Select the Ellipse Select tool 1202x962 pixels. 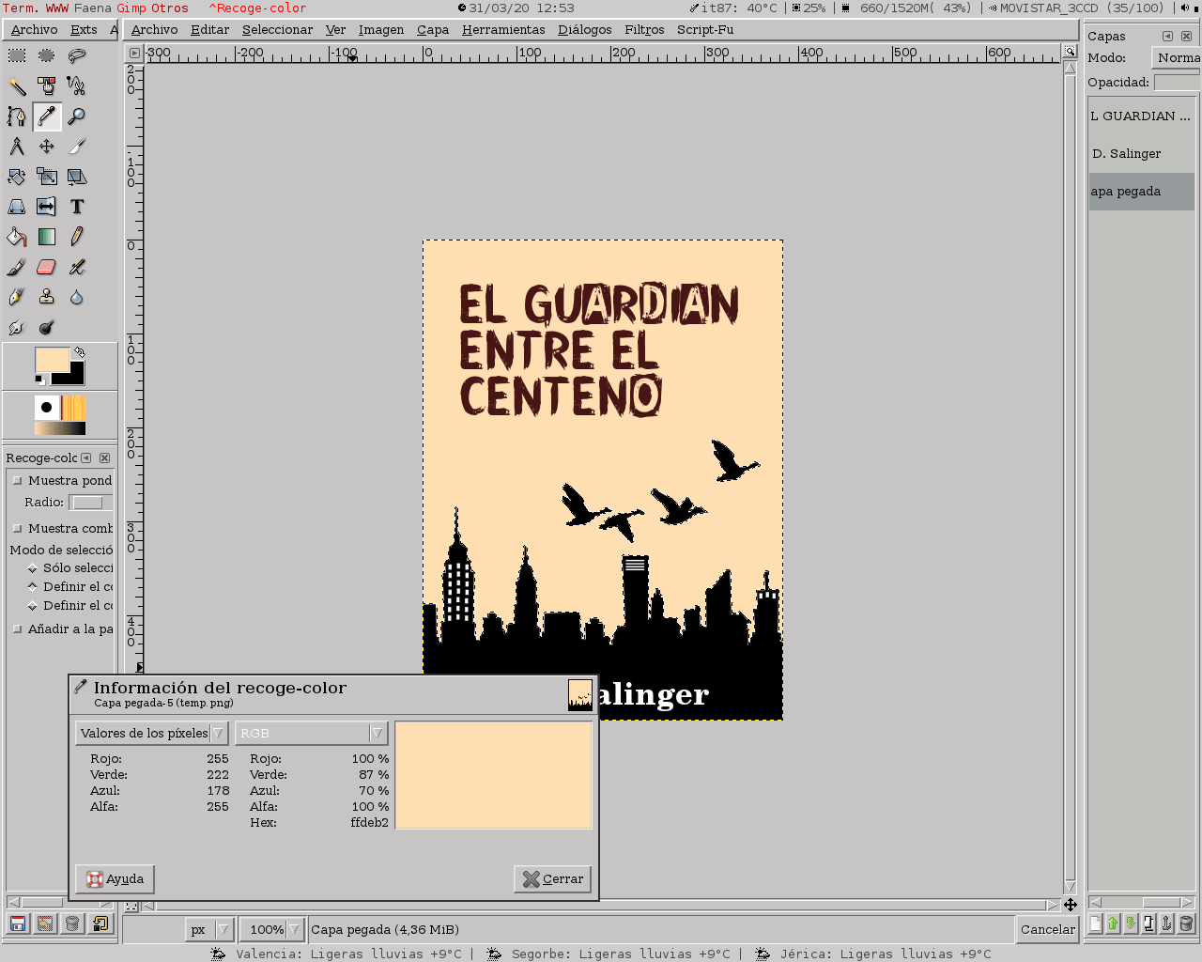(47, 55)
